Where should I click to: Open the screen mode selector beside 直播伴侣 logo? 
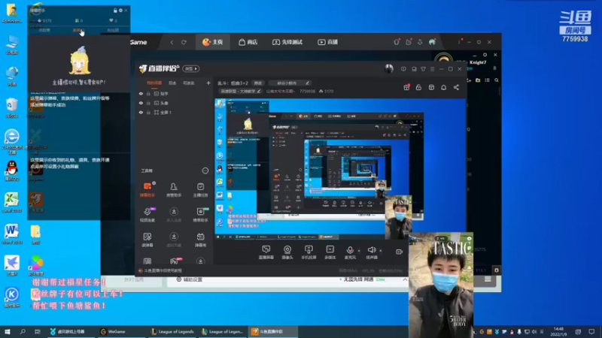point(191,68)
